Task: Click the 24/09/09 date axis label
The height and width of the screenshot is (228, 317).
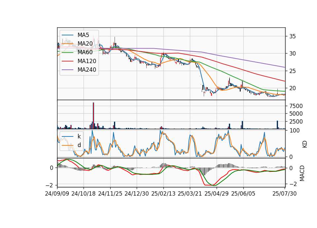Action: point(57,194)
